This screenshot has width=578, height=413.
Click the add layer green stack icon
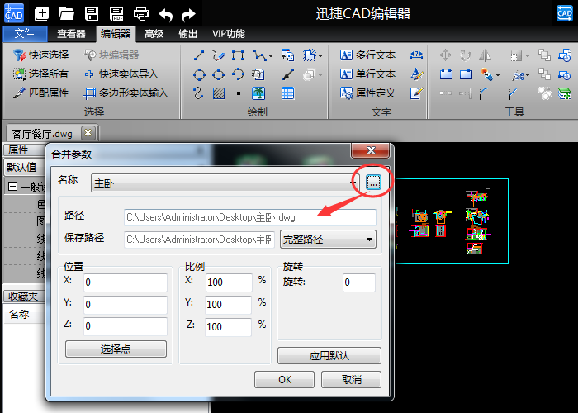pos(564,93)
